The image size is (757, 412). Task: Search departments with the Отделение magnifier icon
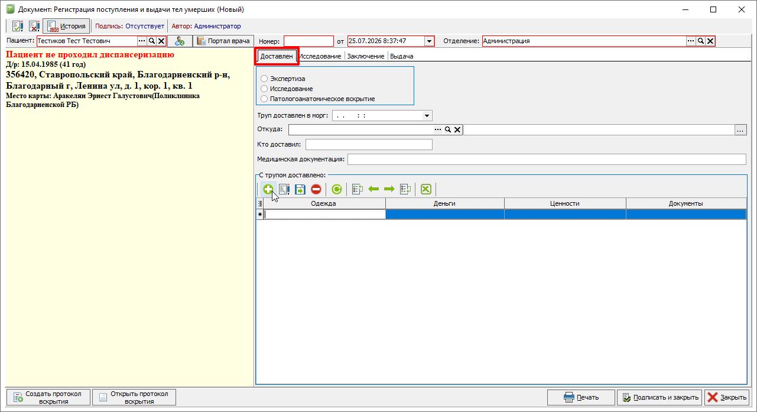[x=701, y=41]
